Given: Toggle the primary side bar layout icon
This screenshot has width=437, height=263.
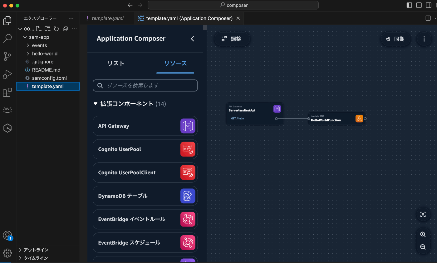Looking at the screenshot, I should (409, 5).
